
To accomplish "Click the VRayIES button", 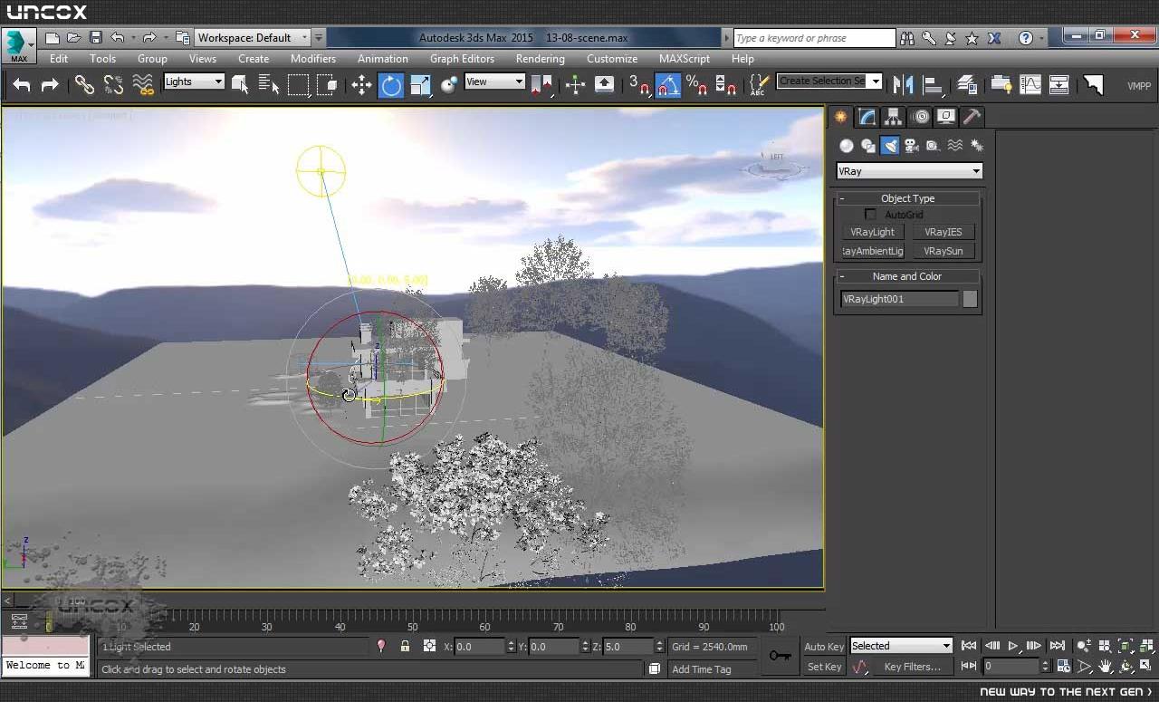I will (x=943, y=232).
